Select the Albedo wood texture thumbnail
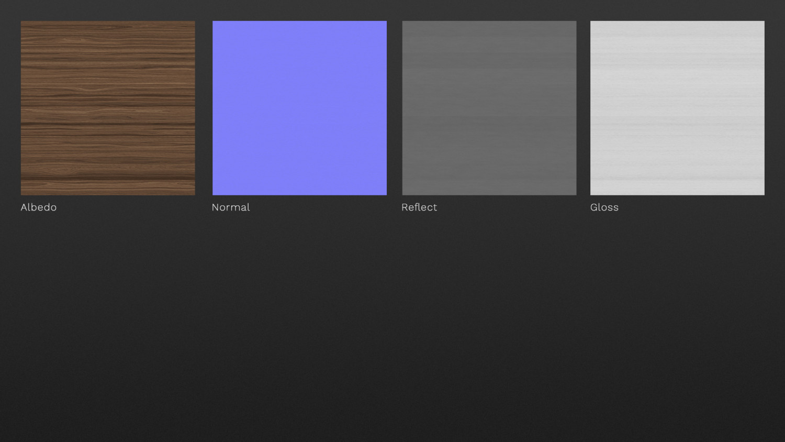Screen dimensions: 785x442 tap(108, 108)
